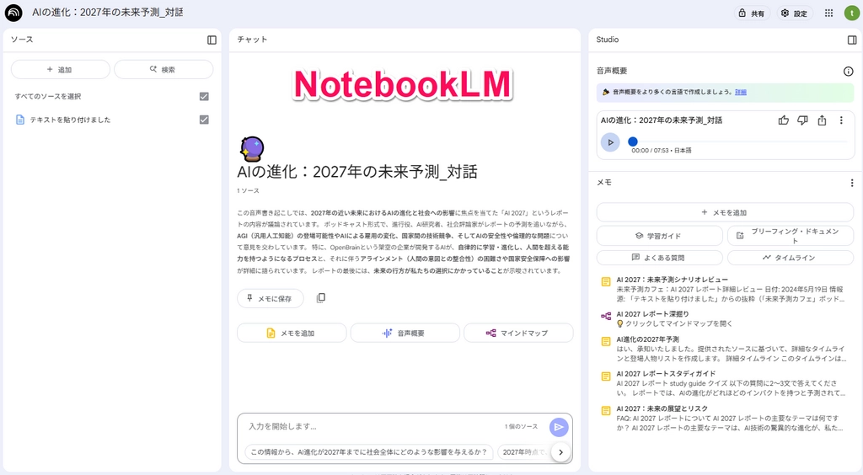The height and width of the screenshot is (475, 863).
Task: Click the thumbs down icon on audio
Action: click(802, 120)
